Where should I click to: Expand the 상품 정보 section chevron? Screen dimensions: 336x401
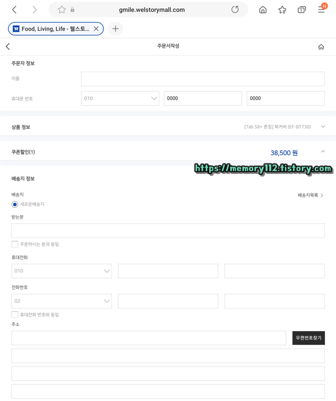coord(323,127)
